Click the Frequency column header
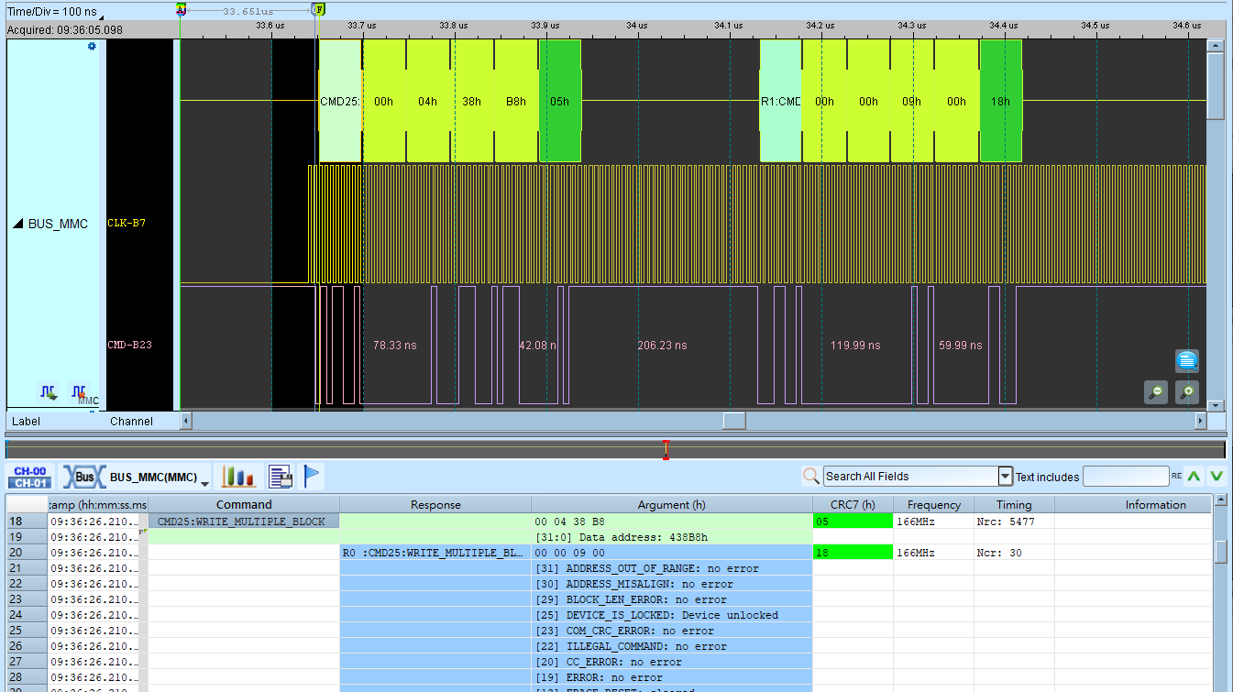 pos(933,504)
